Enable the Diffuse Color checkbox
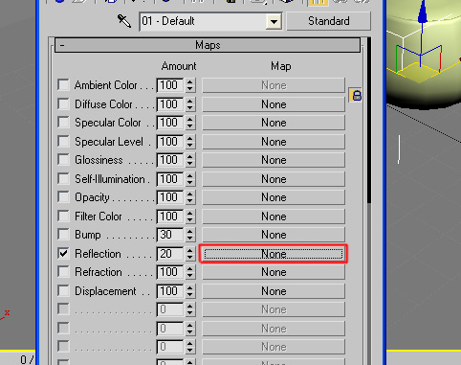Screen dimensions: 461x365 [63, 103]
